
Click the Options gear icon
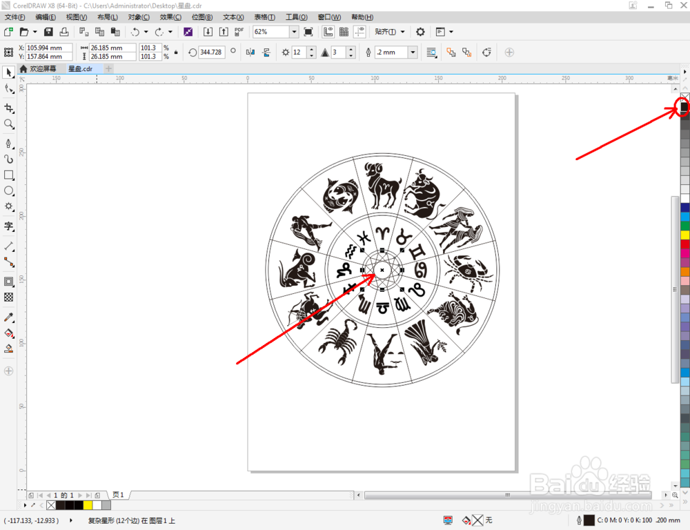(420, 32)
